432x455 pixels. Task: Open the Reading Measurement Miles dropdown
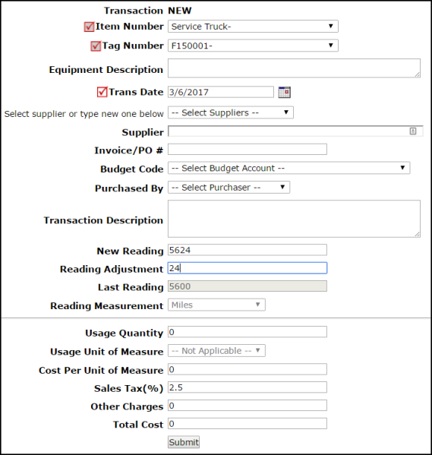[216, 305]
